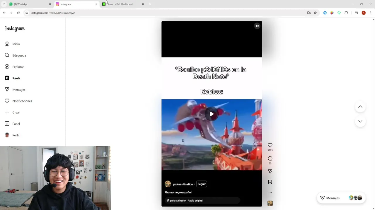Click the Crear plus icon
Image resolution: width=375 pixels, height=210 pixels.
(7, 112)
